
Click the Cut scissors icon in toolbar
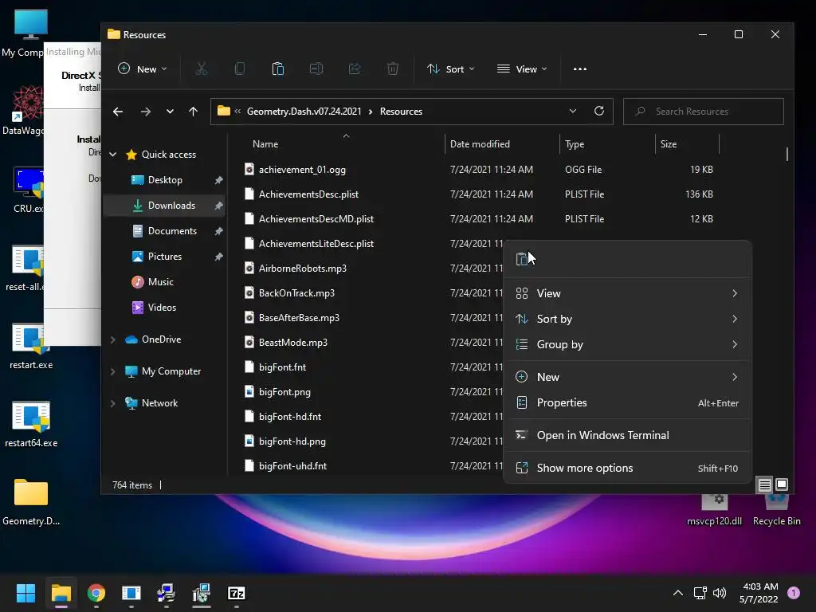pos(202,69)
